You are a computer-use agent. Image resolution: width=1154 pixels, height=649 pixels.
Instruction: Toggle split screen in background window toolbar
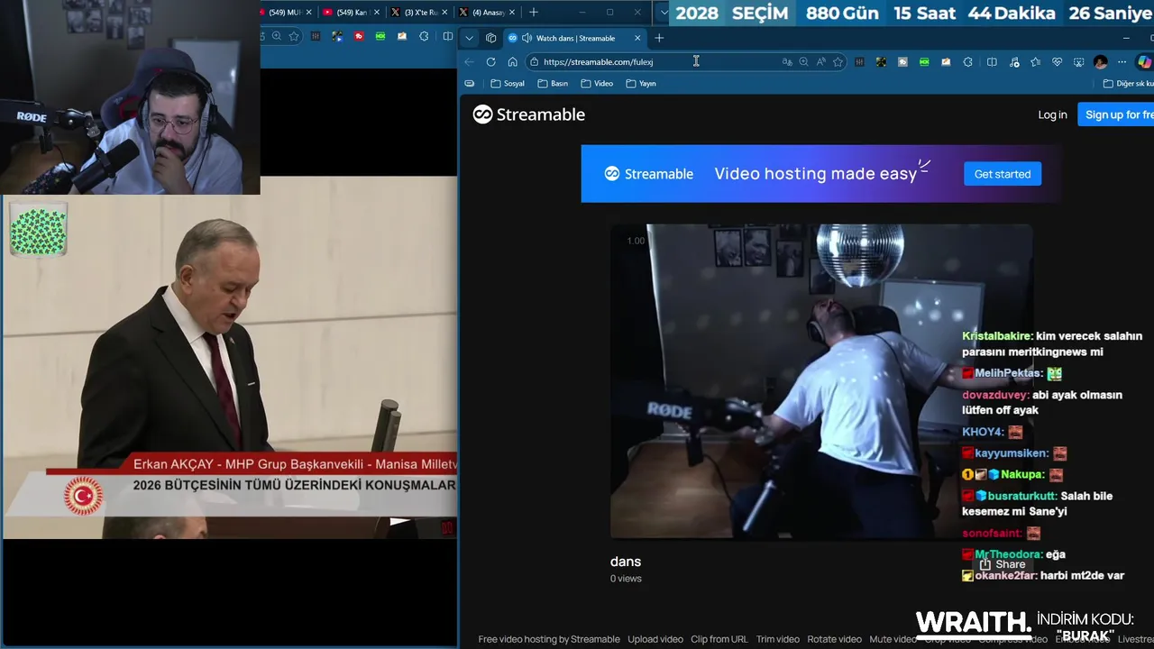click(x=448, y=37)
